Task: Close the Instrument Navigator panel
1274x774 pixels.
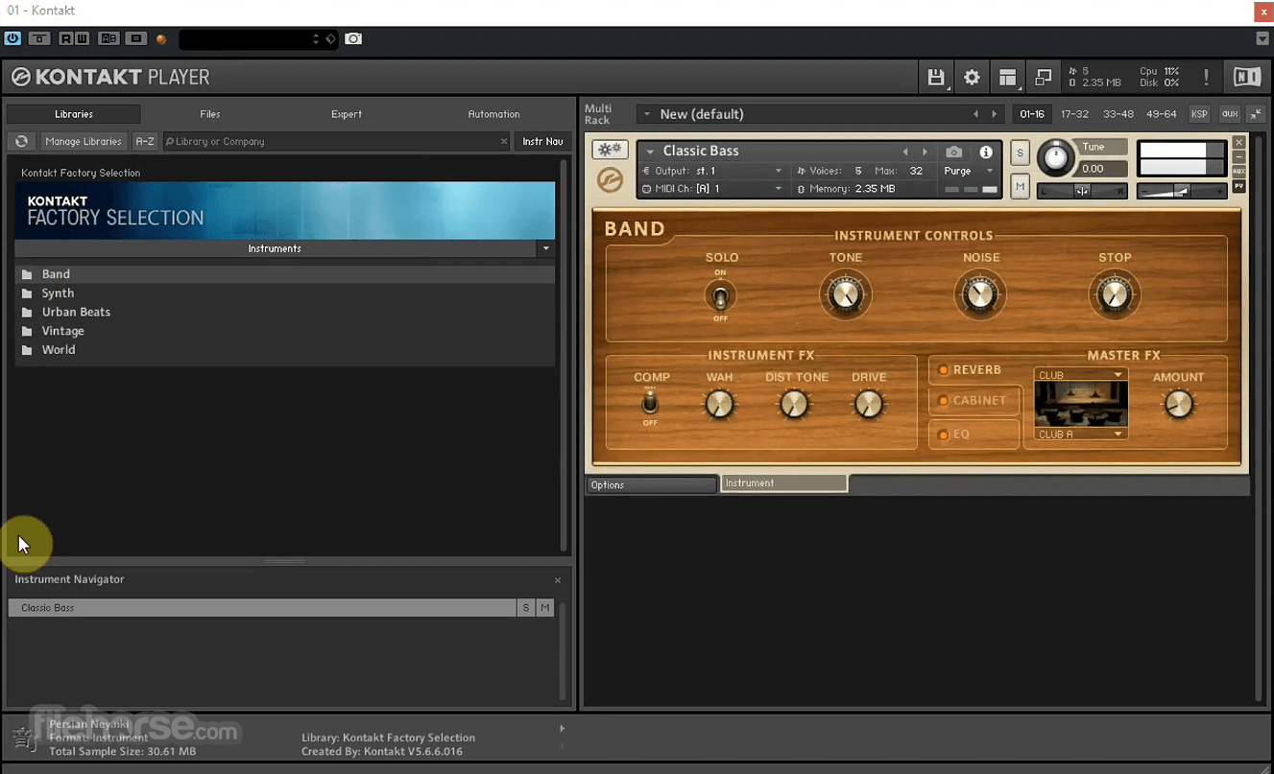Action: click(557, 580)
